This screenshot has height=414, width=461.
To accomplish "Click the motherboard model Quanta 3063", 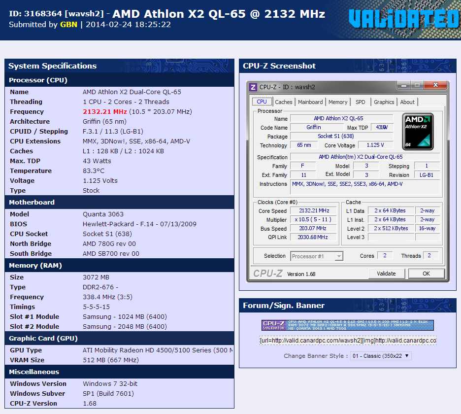I will [103, 214].
